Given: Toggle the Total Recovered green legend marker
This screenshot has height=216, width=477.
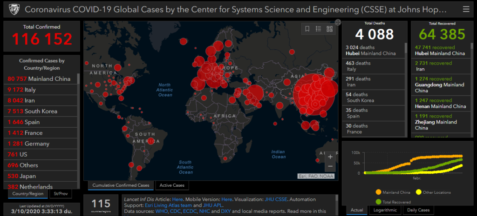Looking at the screenshot, I should click(x=378, y=202).
